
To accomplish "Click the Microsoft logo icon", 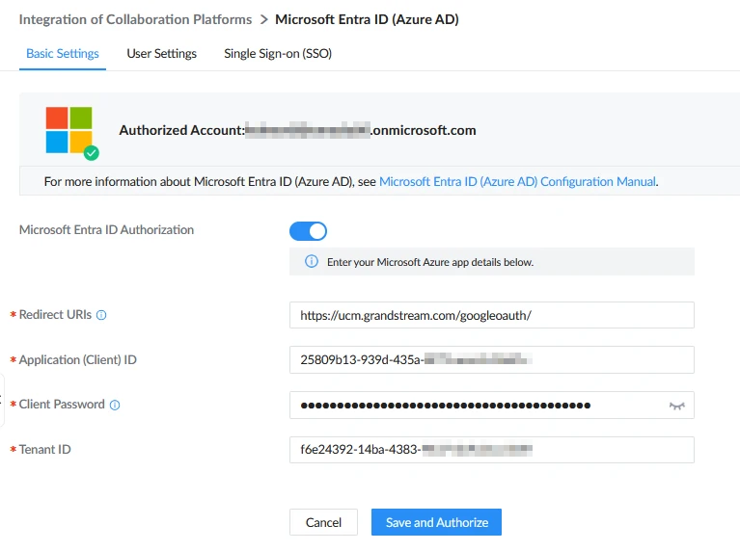I will coord(69,130).
